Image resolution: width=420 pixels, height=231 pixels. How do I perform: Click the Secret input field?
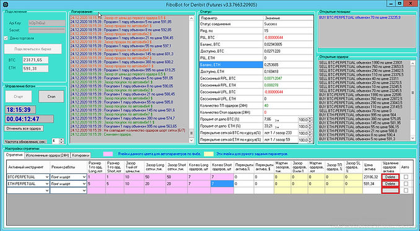pyautogui.click(x=46, y=30)
